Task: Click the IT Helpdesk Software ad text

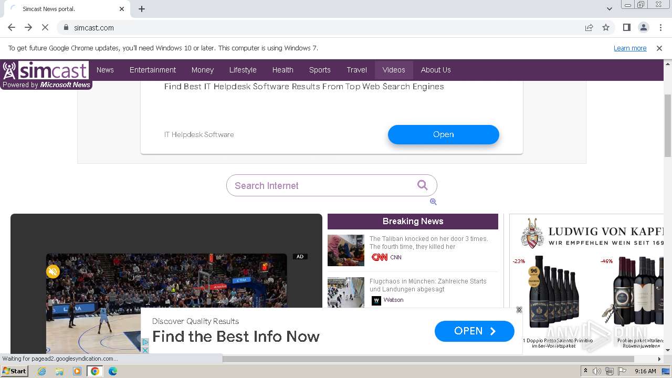Action: (x=199, y=134)
